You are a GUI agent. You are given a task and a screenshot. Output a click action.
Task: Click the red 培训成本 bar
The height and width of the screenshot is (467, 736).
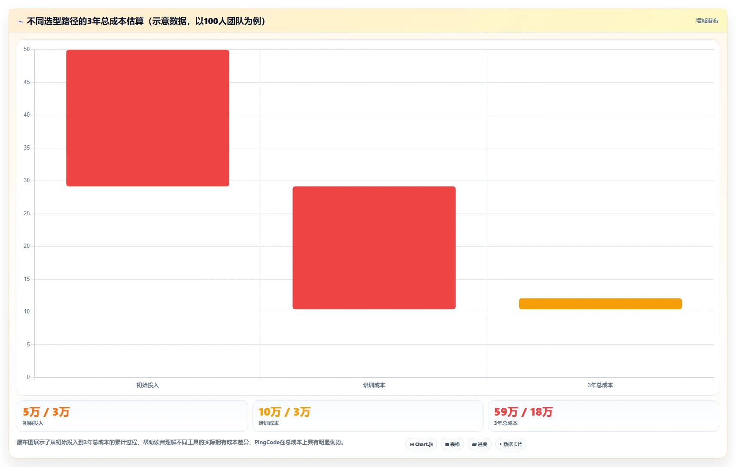pos(374,247)
